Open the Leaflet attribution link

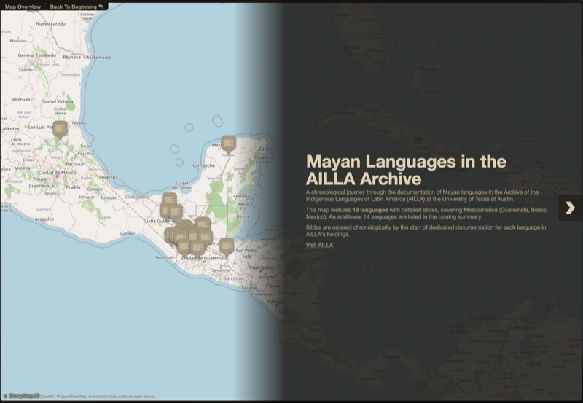click(x=47, y=396)
